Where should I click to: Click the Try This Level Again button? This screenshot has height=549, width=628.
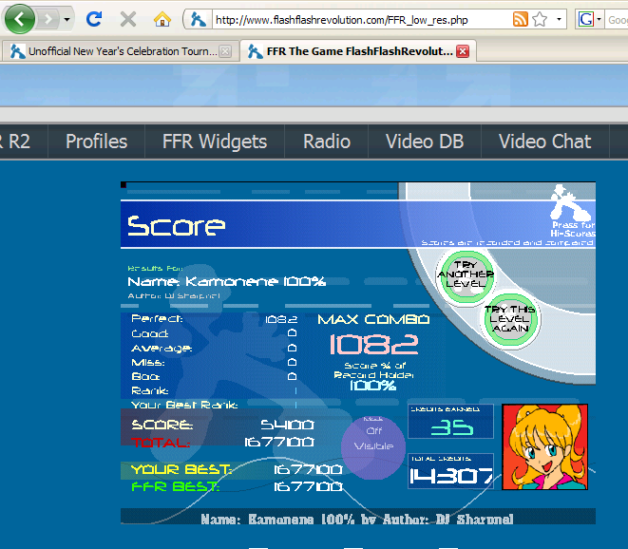(x=511, y=318)
